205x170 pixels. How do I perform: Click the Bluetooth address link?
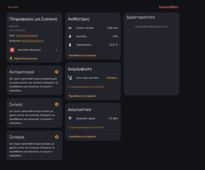point(32,41)
